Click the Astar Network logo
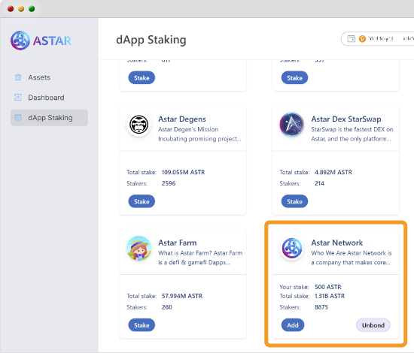 point(292,248)
